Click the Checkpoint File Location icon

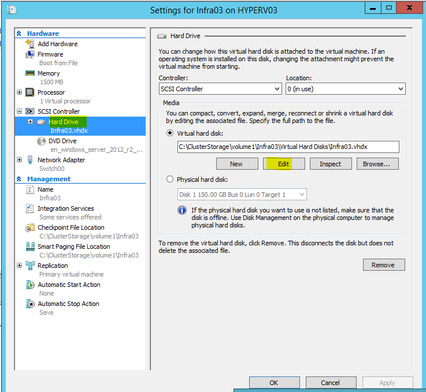coord(31,227)
